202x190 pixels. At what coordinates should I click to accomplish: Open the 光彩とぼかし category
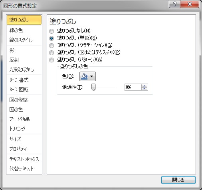[24, 70]
